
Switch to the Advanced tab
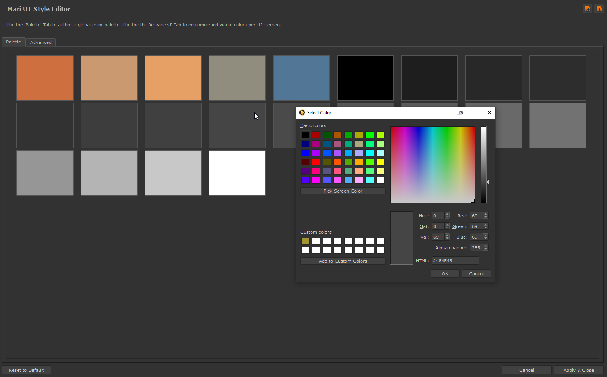(40, 42)
